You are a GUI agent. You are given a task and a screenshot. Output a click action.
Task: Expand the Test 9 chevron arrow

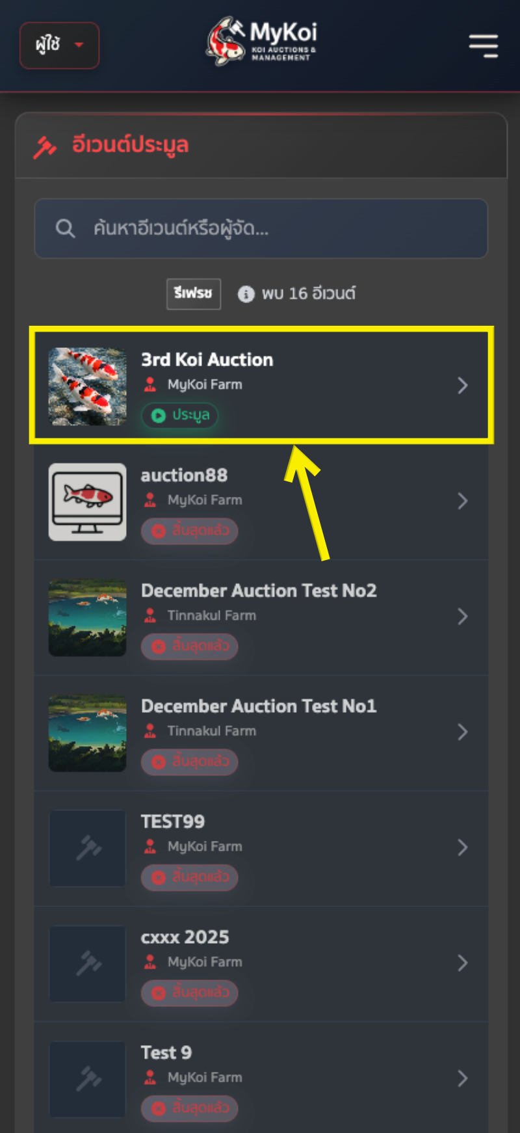coord(462,1078)
